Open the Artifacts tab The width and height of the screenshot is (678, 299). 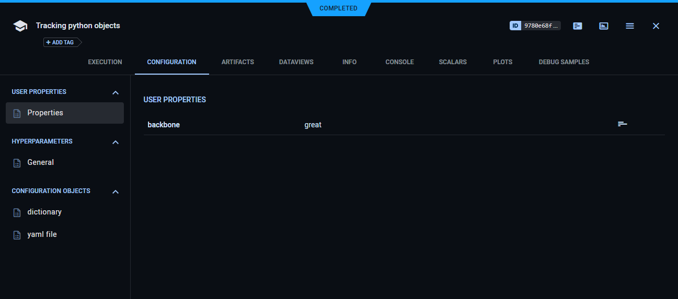[237, 62]
